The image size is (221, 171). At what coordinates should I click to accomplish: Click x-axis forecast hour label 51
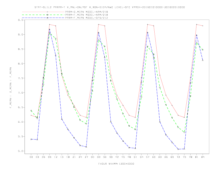(135, 157)
